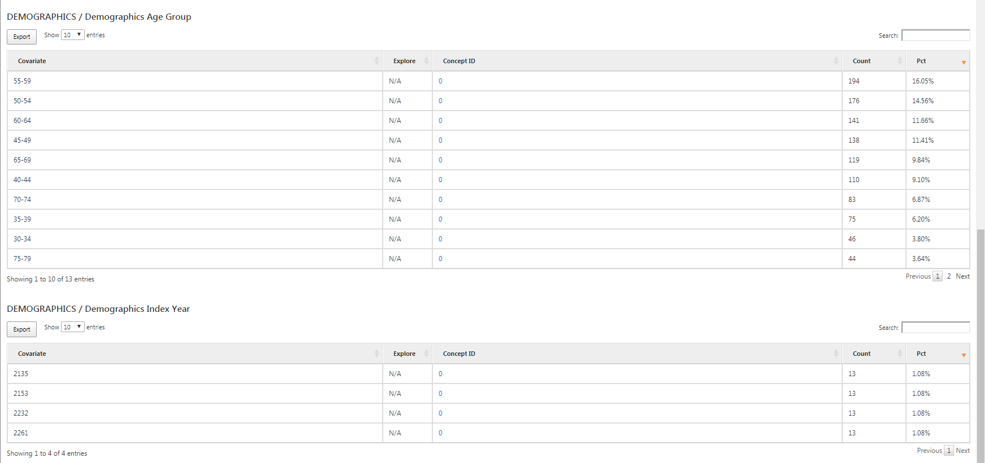Viewport: 985px width, 463px height.
Task: Toggle Pct sort arrow in Index Year table
Action: pyautogui.click(x=964, y=355)
